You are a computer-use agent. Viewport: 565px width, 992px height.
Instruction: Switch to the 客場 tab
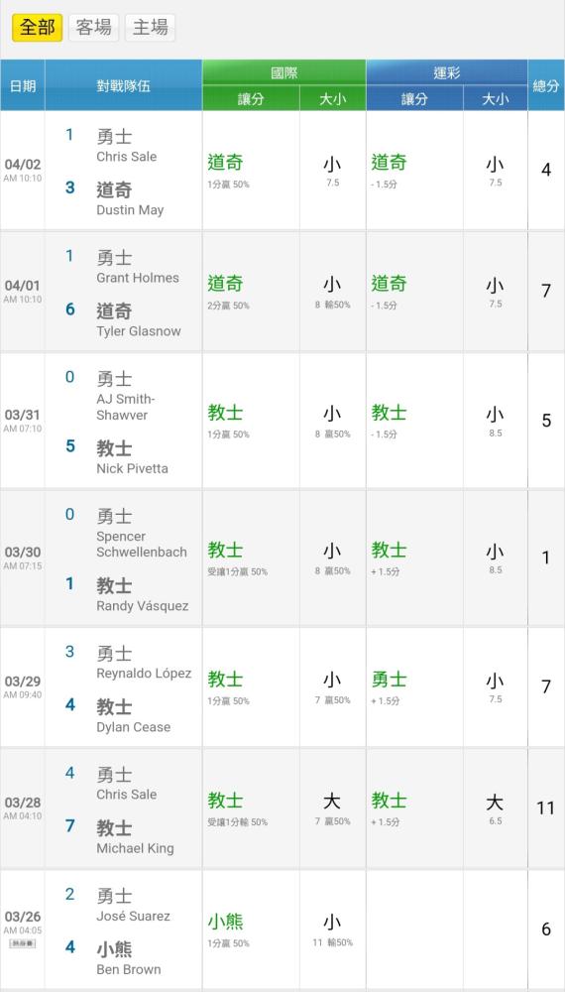93,27
